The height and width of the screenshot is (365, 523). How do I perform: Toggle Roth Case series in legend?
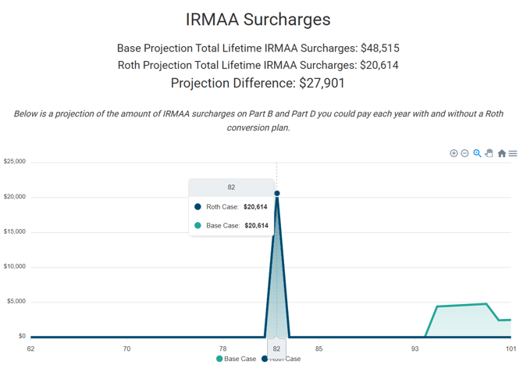pyautogui.click(x=286, y=359)
